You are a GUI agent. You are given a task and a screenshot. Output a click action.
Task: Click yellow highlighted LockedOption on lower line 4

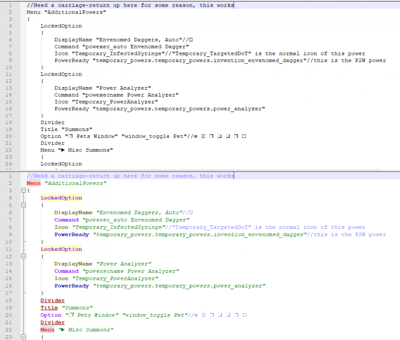point(61,198)
